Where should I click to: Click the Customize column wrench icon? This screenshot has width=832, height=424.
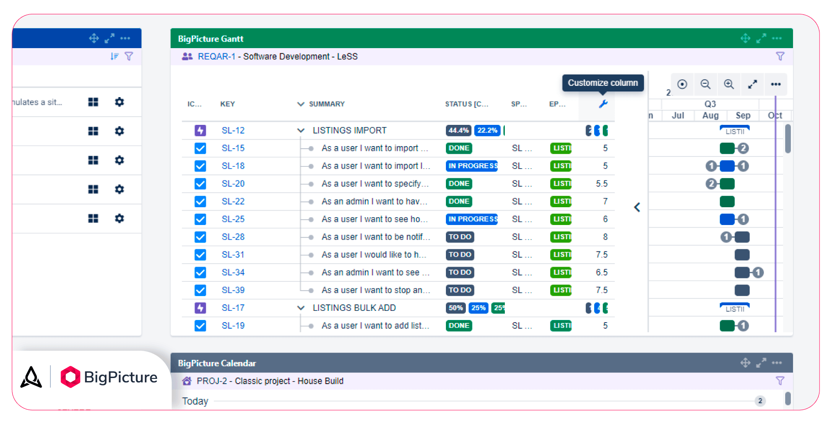603,104
